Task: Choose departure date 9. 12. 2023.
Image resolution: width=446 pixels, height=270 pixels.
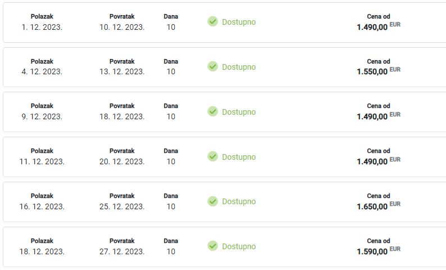Action: (42, 116)
